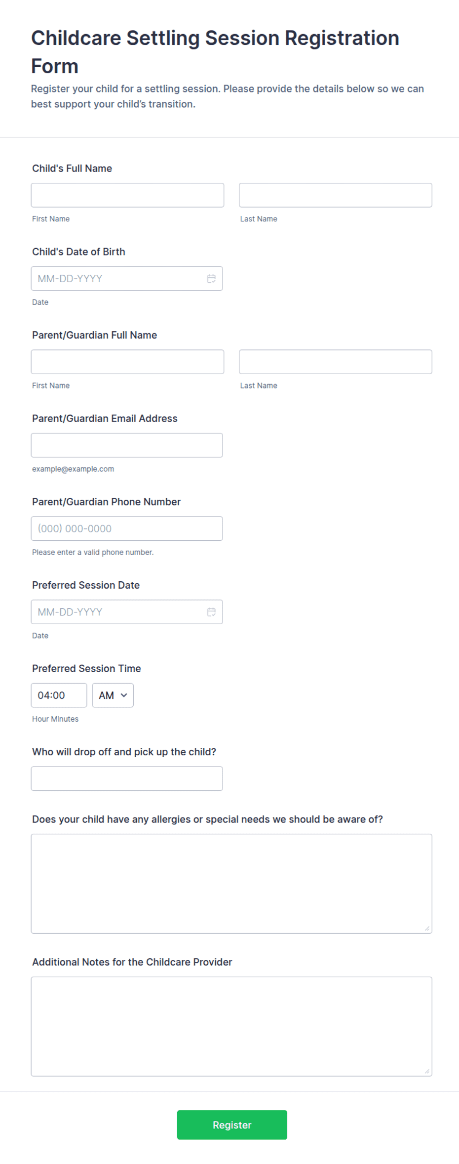
Task: Expand the AM/PM dropdown
Action: tap(113, 695)
